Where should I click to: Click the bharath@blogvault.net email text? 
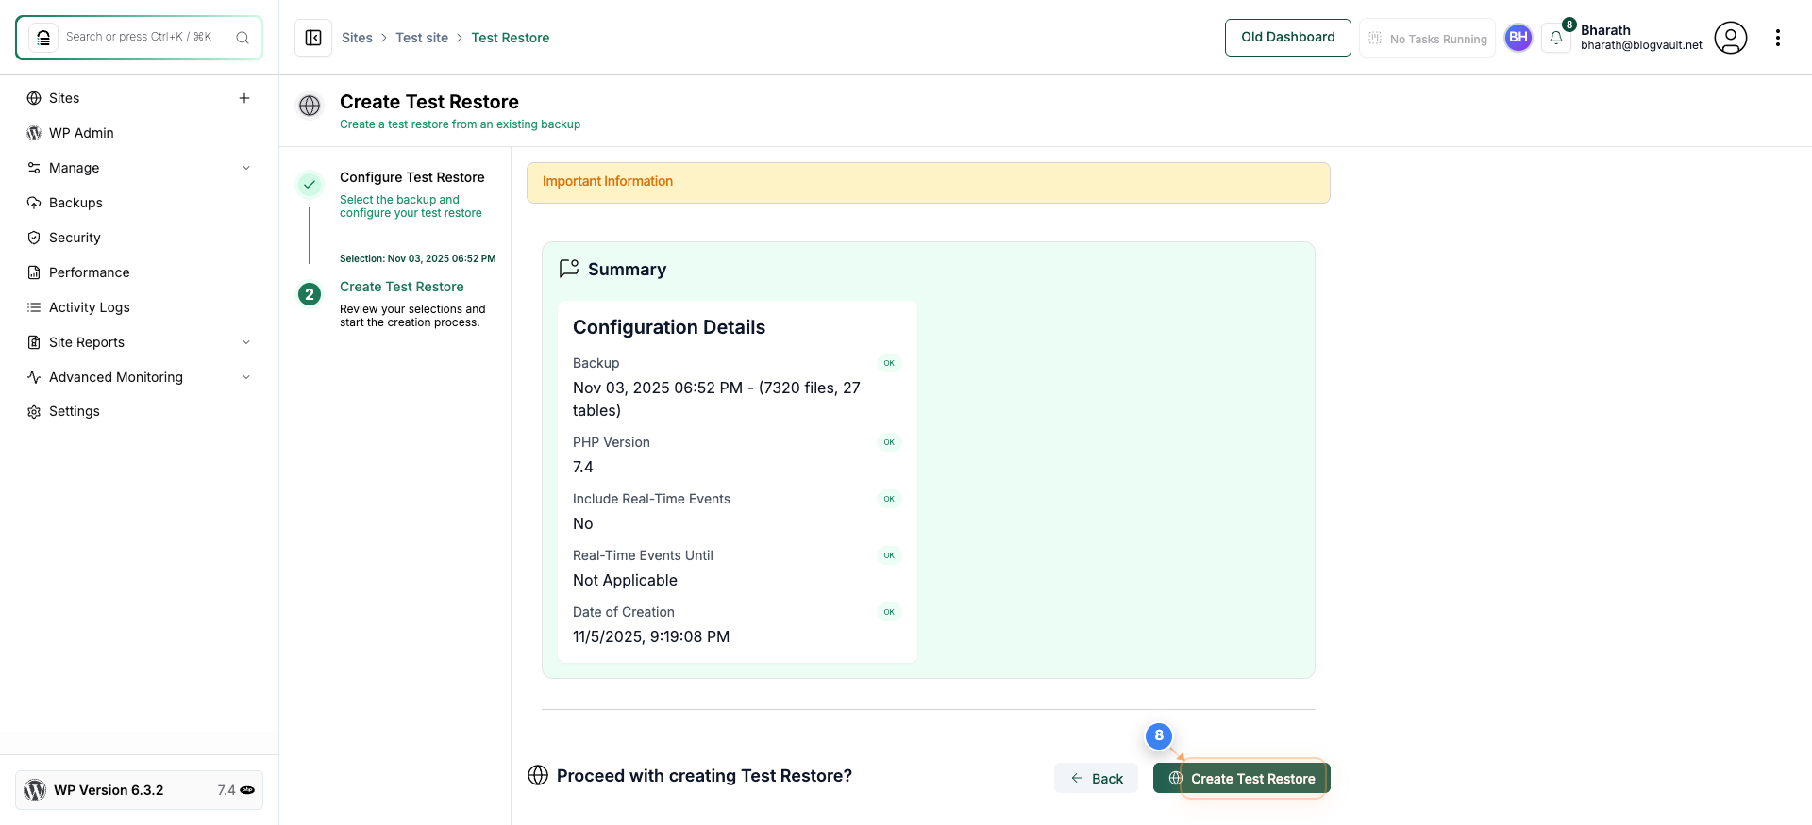[1642, 45]
